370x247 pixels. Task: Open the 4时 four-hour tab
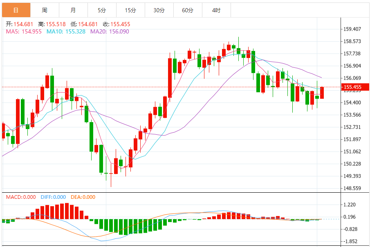pyautogui.click(x=216, y=10)
